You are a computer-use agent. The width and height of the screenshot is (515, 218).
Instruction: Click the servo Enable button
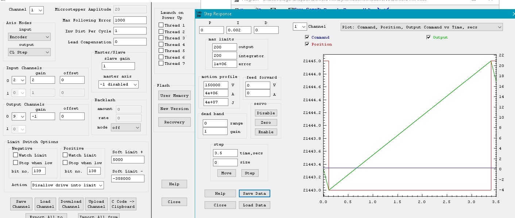coord(266,132)
